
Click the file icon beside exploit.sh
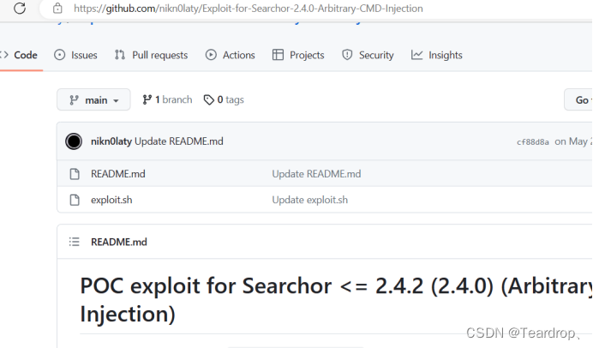pos(75,200)
